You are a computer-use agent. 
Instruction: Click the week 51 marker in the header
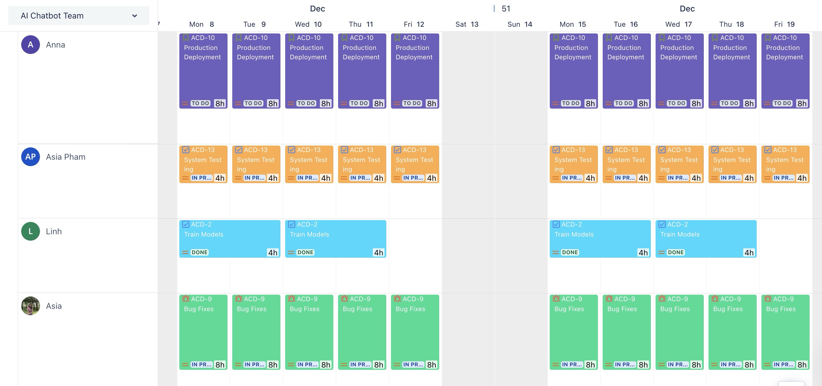coord(505,9)
